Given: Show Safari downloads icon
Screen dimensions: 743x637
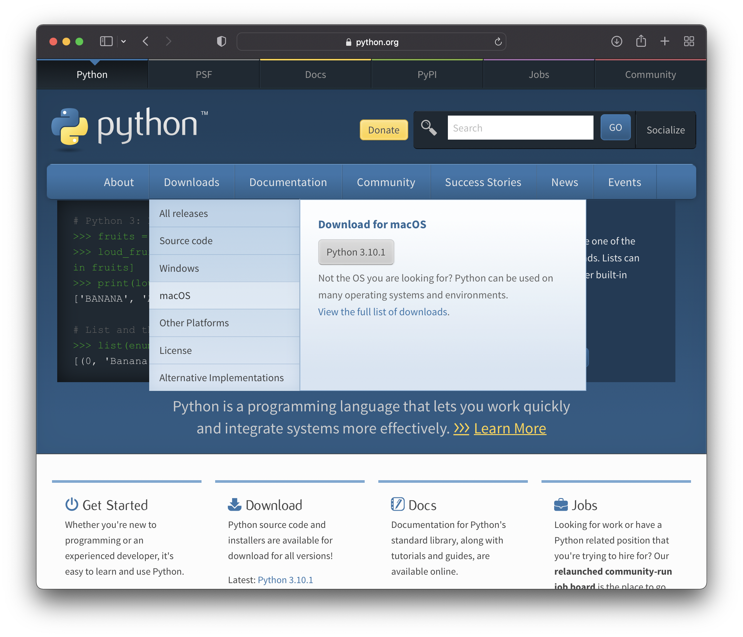Looking at the screenshot, I should click(x=617, y=42).
